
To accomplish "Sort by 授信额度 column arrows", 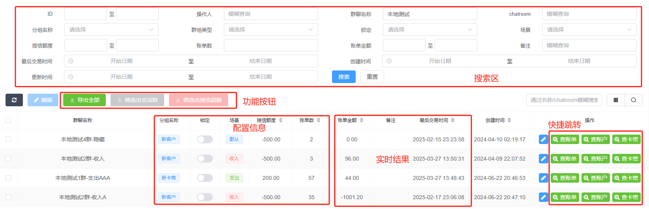I will (281, 120).
